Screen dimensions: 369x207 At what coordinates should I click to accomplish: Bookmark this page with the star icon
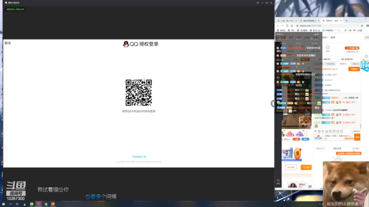tap(362, 26)
